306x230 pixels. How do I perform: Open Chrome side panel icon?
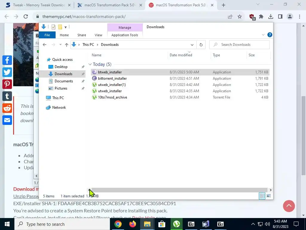280,17
